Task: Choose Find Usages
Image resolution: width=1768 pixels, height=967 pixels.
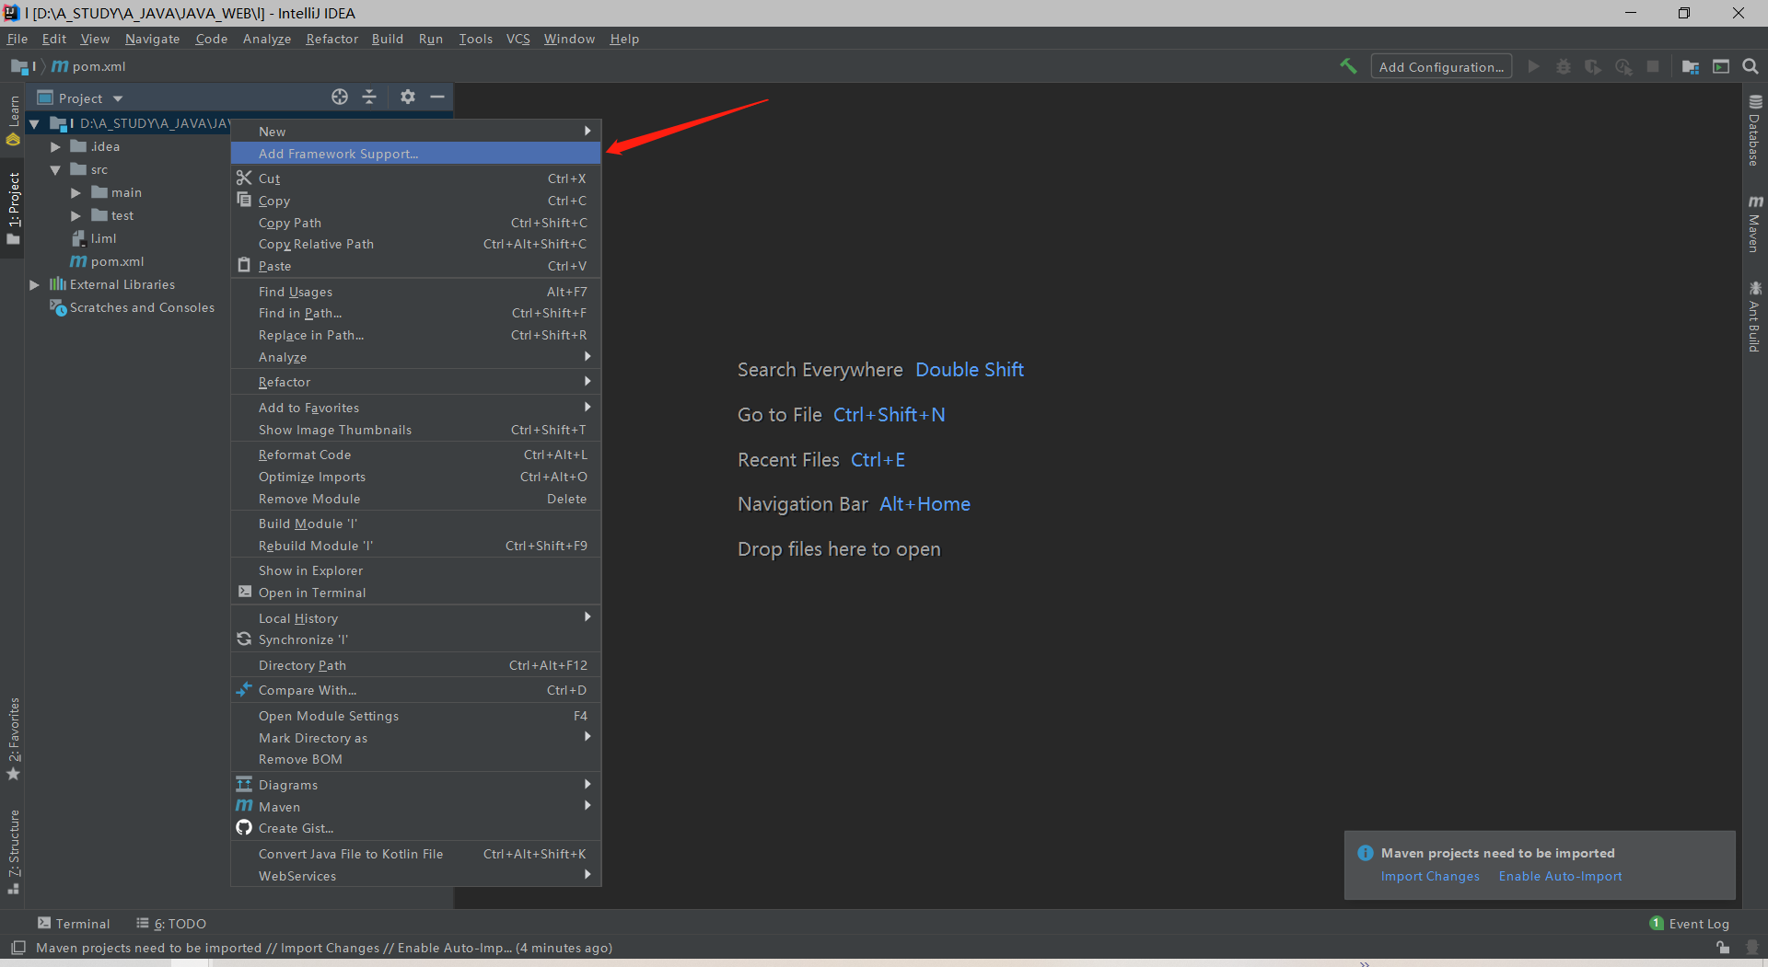Action: tap(415, 292)
